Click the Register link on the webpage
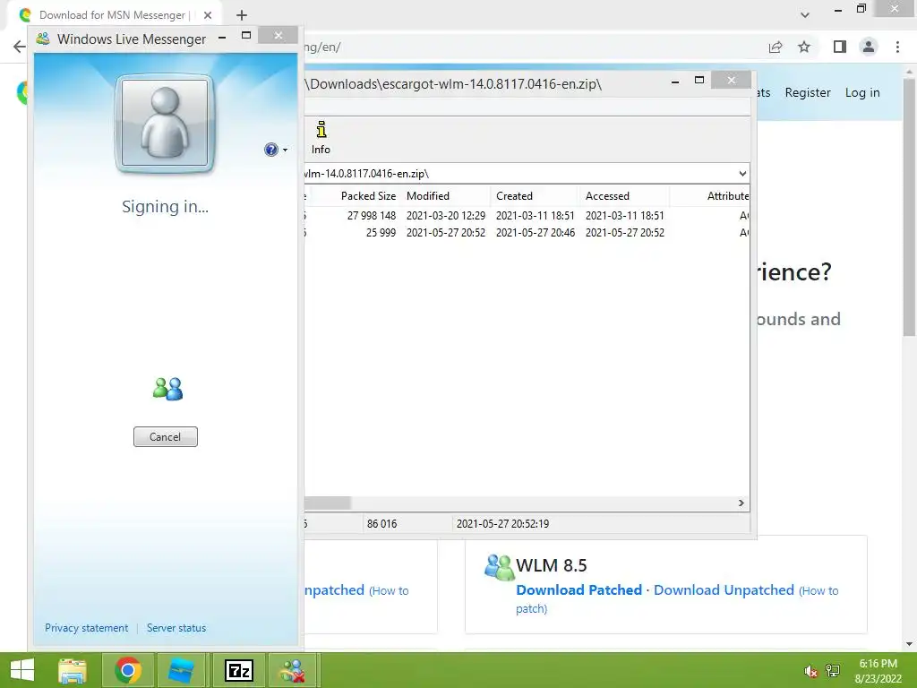Screen dimensions: 917x688 [808, 92]
